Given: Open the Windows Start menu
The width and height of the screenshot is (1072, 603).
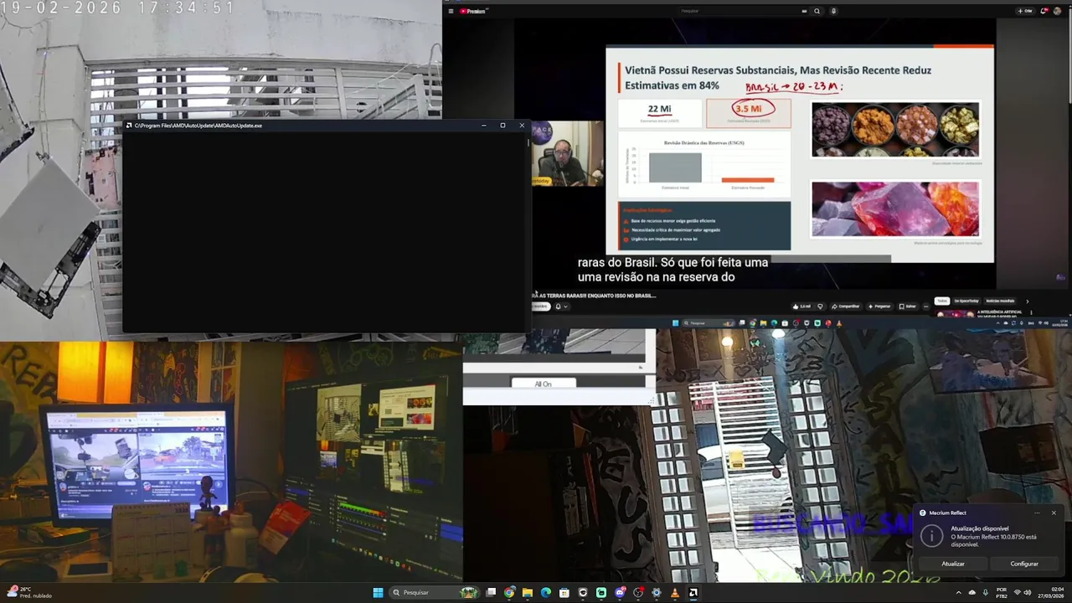Looking at the screenshot, I should [378, 593].
